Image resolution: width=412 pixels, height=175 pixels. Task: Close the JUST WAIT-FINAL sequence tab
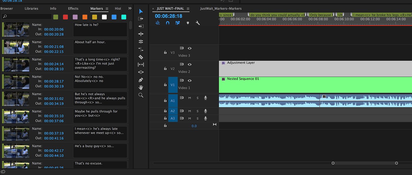point(153,9)
